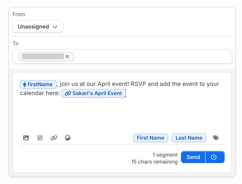Open the templates grid icon
Screen dimensions: 242x184
40,138
